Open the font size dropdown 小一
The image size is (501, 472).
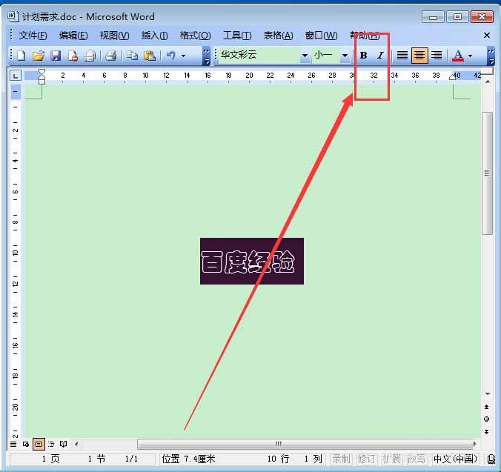click(x=345, y=56)
